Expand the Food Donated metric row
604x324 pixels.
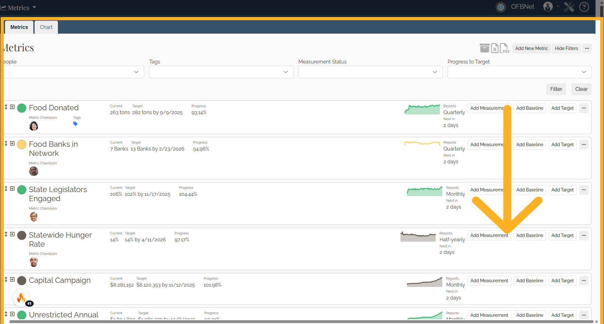click(12, 107)
